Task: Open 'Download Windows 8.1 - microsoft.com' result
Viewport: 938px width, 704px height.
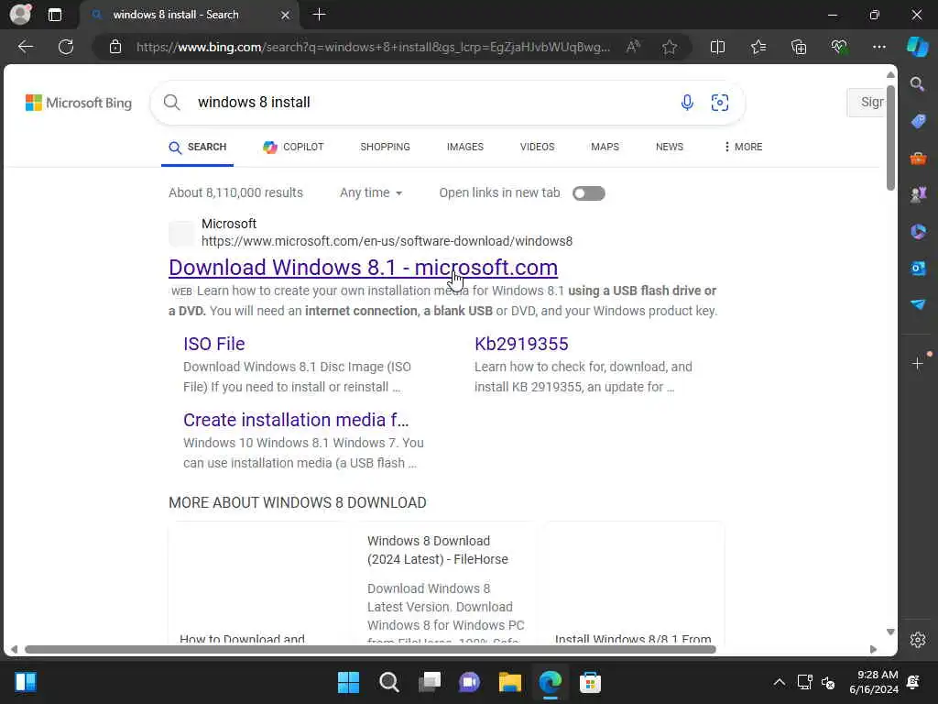Action: pos(363,268)
